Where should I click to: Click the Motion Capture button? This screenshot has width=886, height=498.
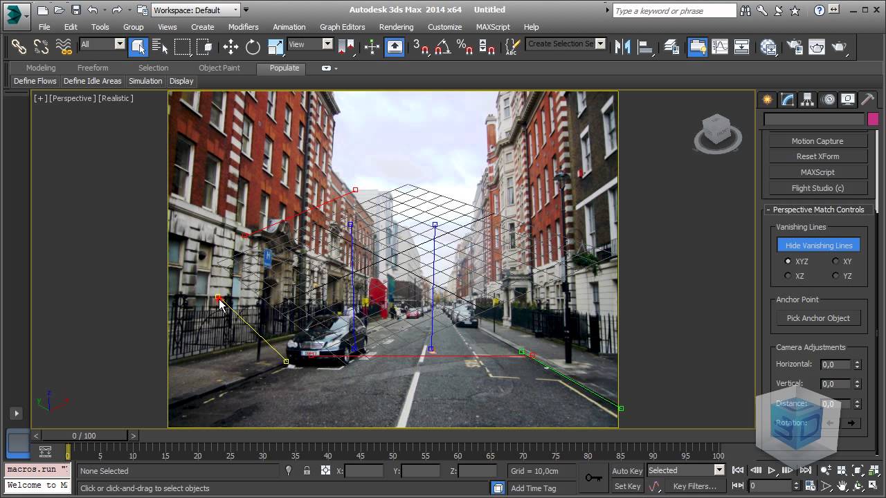pyautogui.click(x=818, y=141)
